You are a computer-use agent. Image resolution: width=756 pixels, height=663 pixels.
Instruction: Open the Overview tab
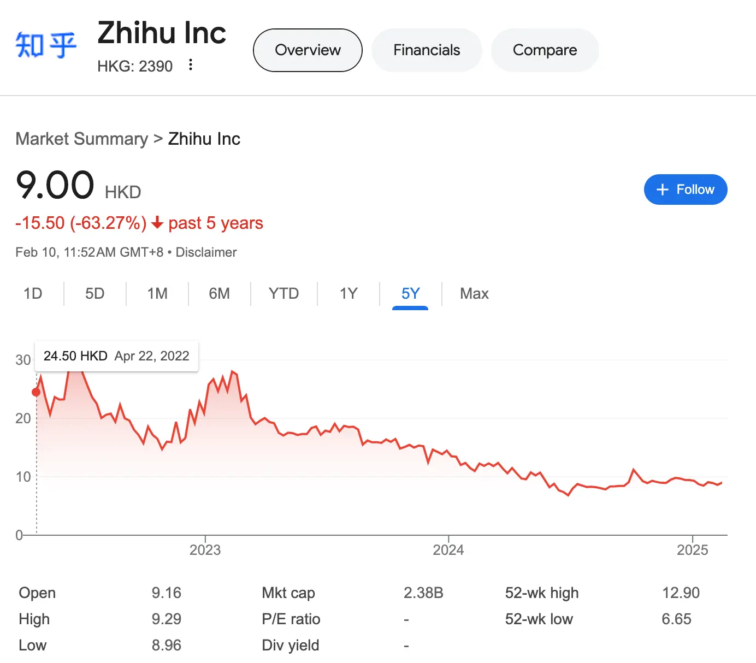click(308, 50)
